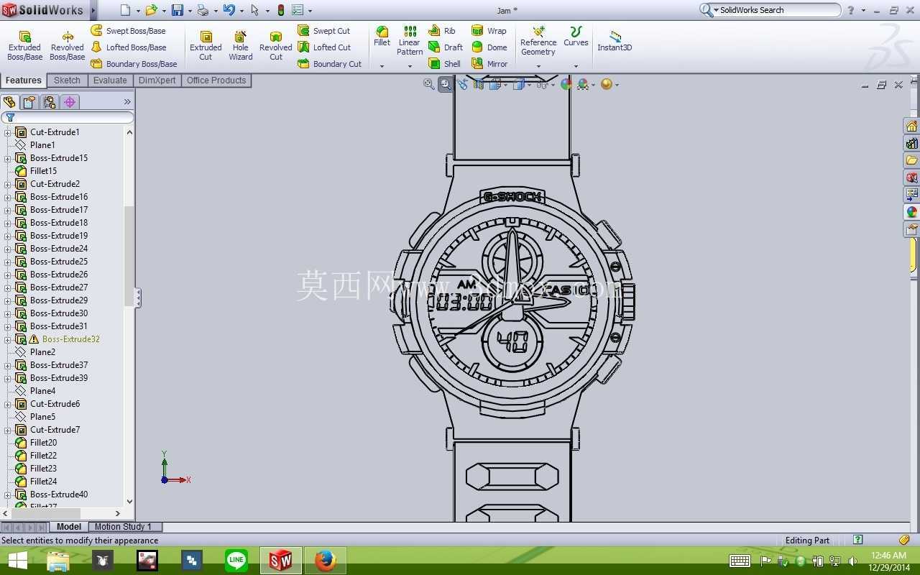Image resolution: width=920 pixels, height=575 pixels.
Task: Expand manager pane tabs with double chevron
Action: click(127, 102)
